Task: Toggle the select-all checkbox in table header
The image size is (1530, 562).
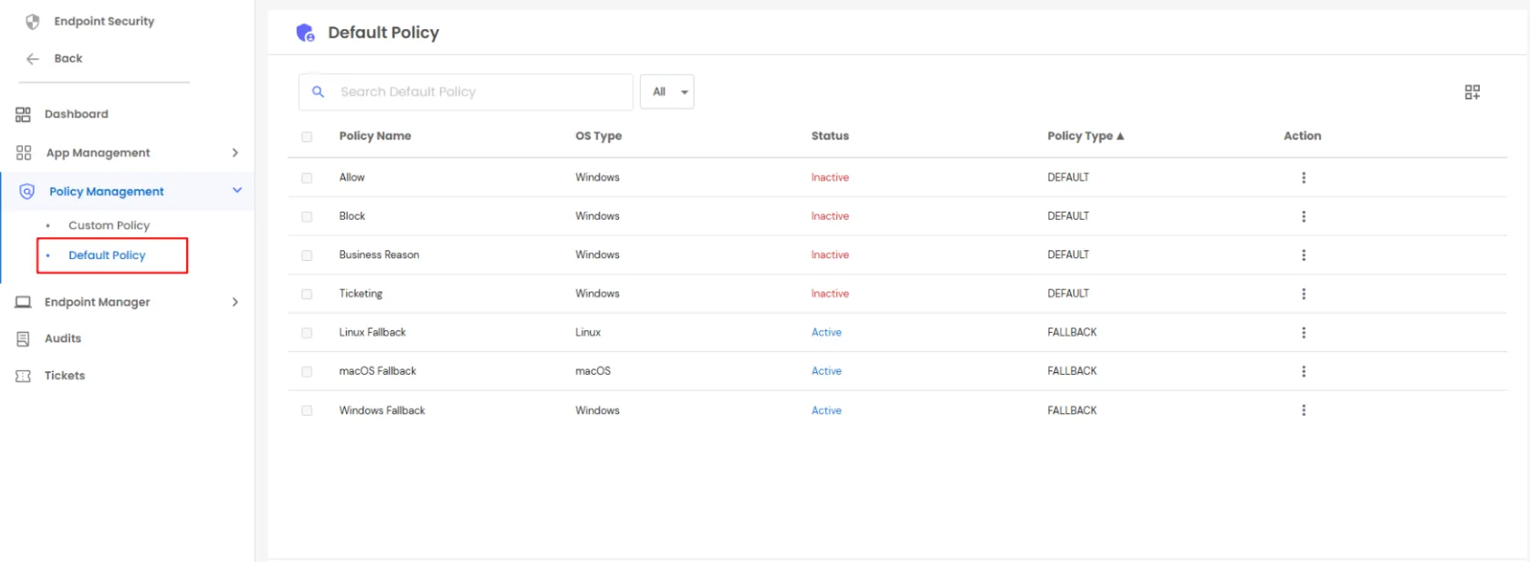Action: pos(307,137)
